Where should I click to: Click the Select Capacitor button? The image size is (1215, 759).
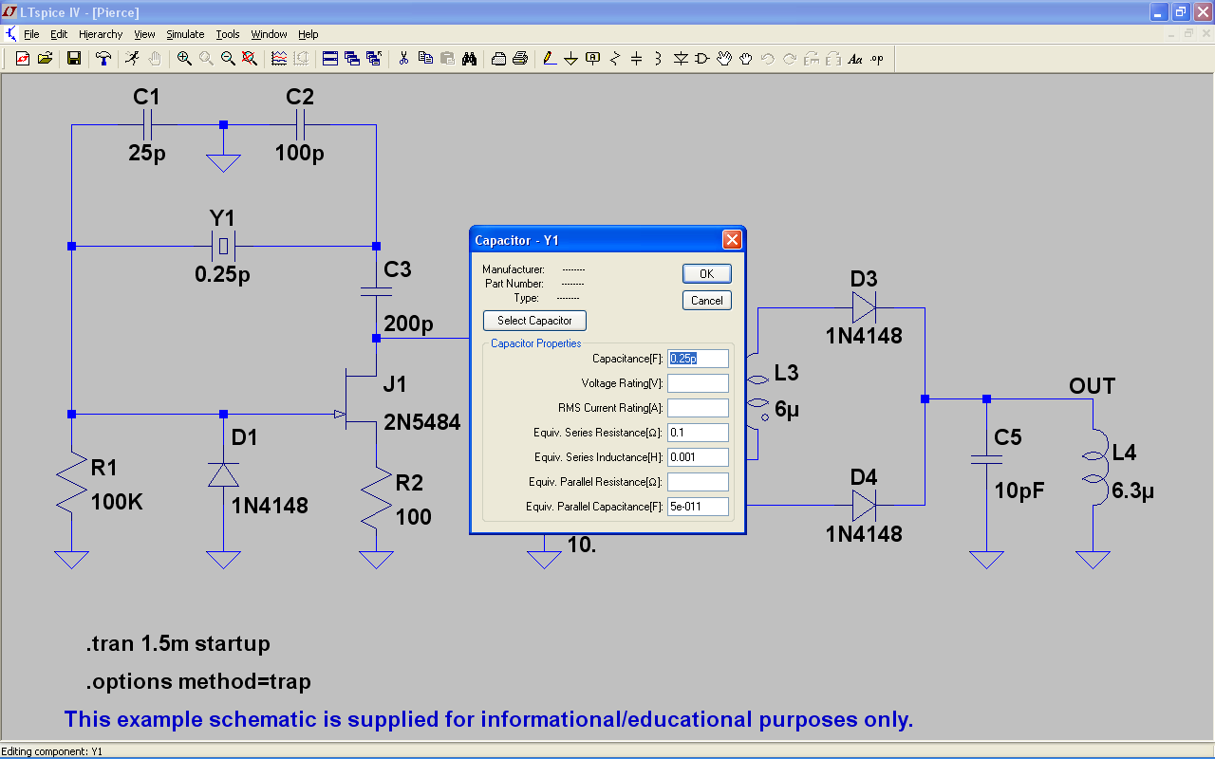point(534,321)
